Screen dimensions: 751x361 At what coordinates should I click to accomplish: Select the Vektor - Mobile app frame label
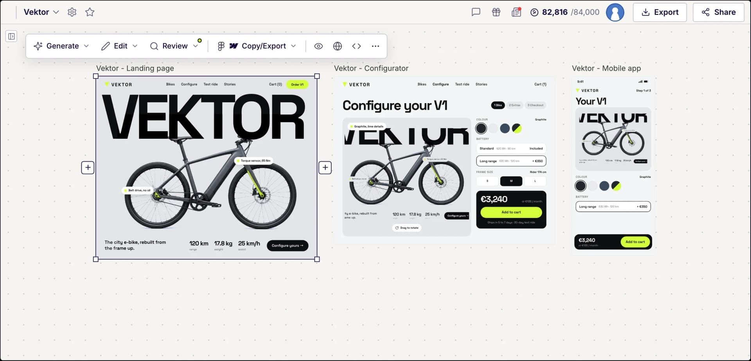[606, 68]
